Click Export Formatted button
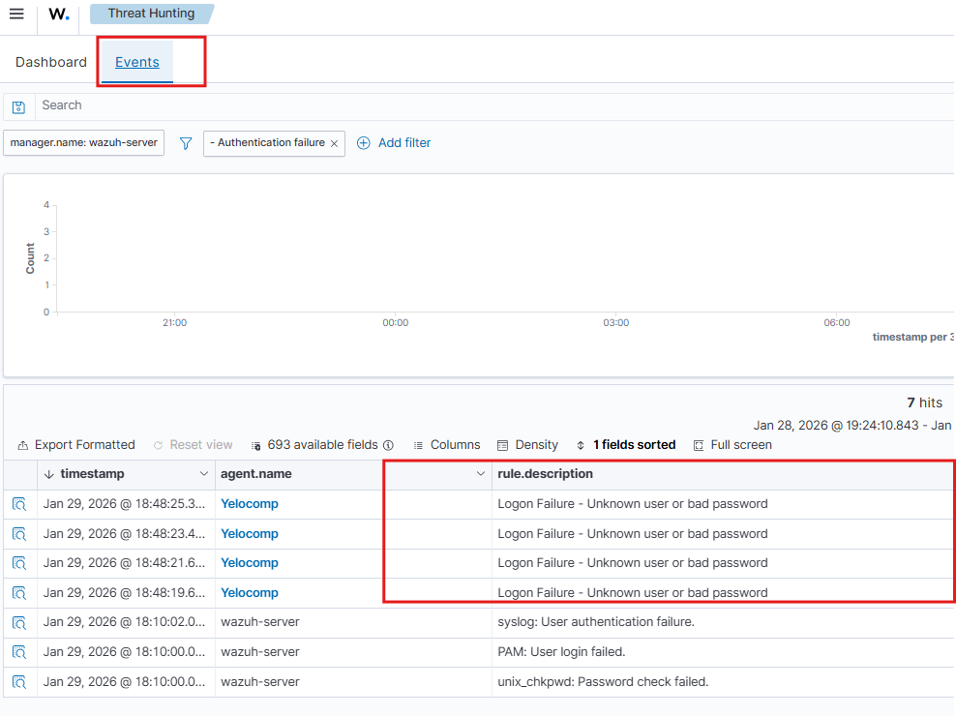956x716 pixels. click(x=76, y=445)
